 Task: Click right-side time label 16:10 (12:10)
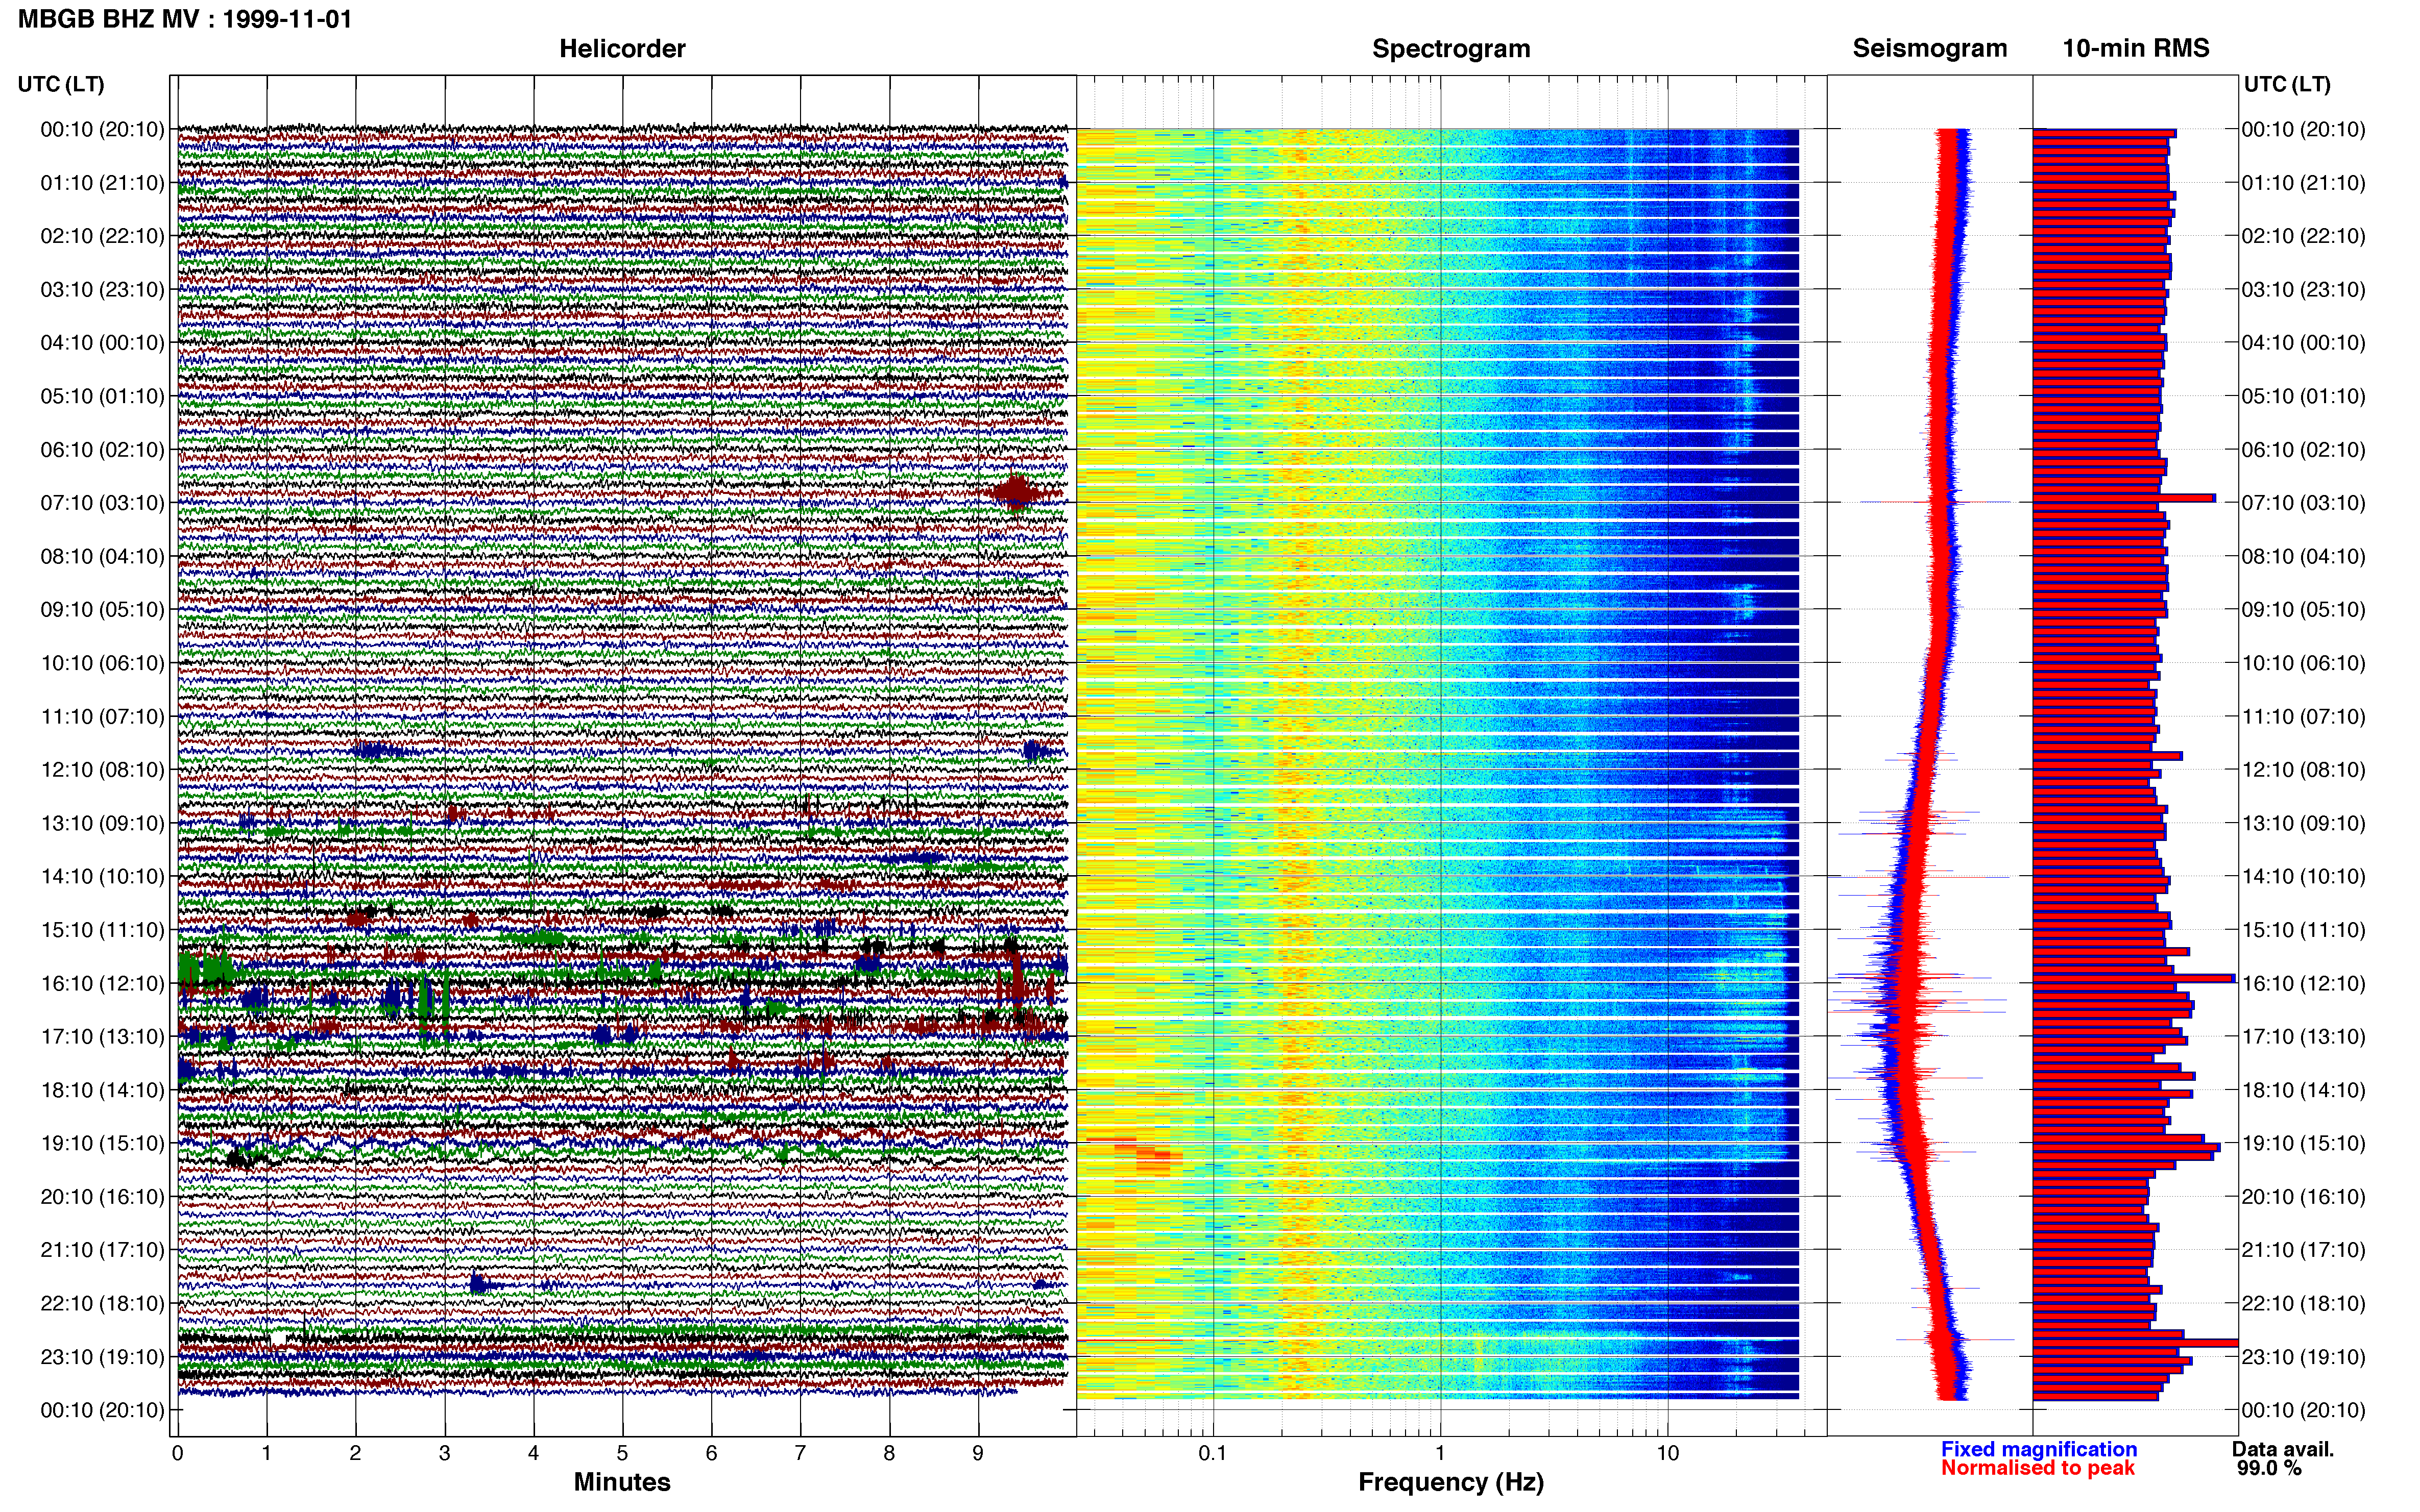[x=2303, y=983]
